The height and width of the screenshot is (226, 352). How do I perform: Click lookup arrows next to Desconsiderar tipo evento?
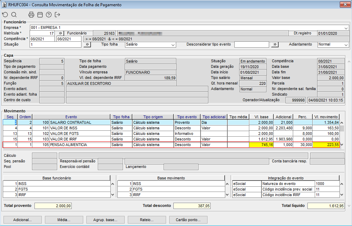tap(275, 45)
